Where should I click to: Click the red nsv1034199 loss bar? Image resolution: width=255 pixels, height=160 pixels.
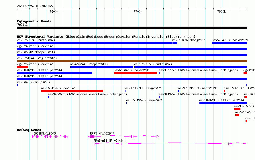coord(72,91)
